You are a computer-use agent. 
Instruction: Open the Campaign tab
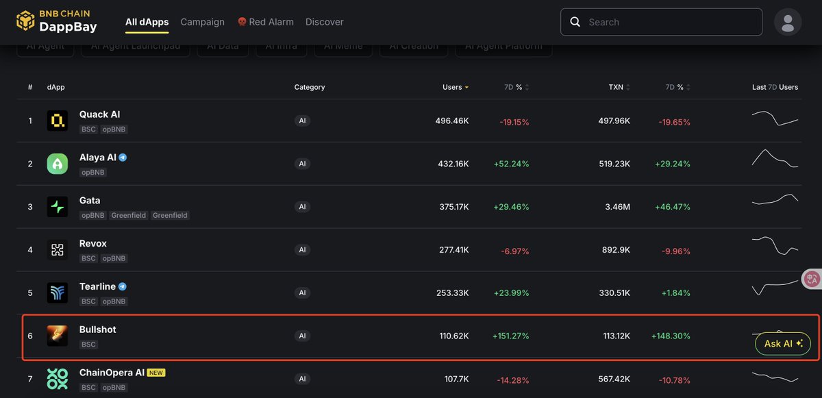(202, 22)
